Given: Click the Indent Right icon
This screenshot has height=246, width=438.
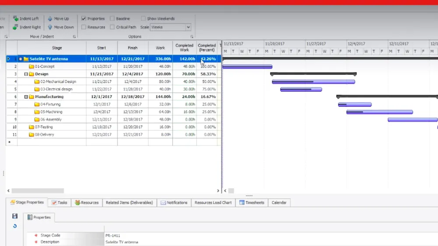Looking at the screenshot, I should pos(15,27).
